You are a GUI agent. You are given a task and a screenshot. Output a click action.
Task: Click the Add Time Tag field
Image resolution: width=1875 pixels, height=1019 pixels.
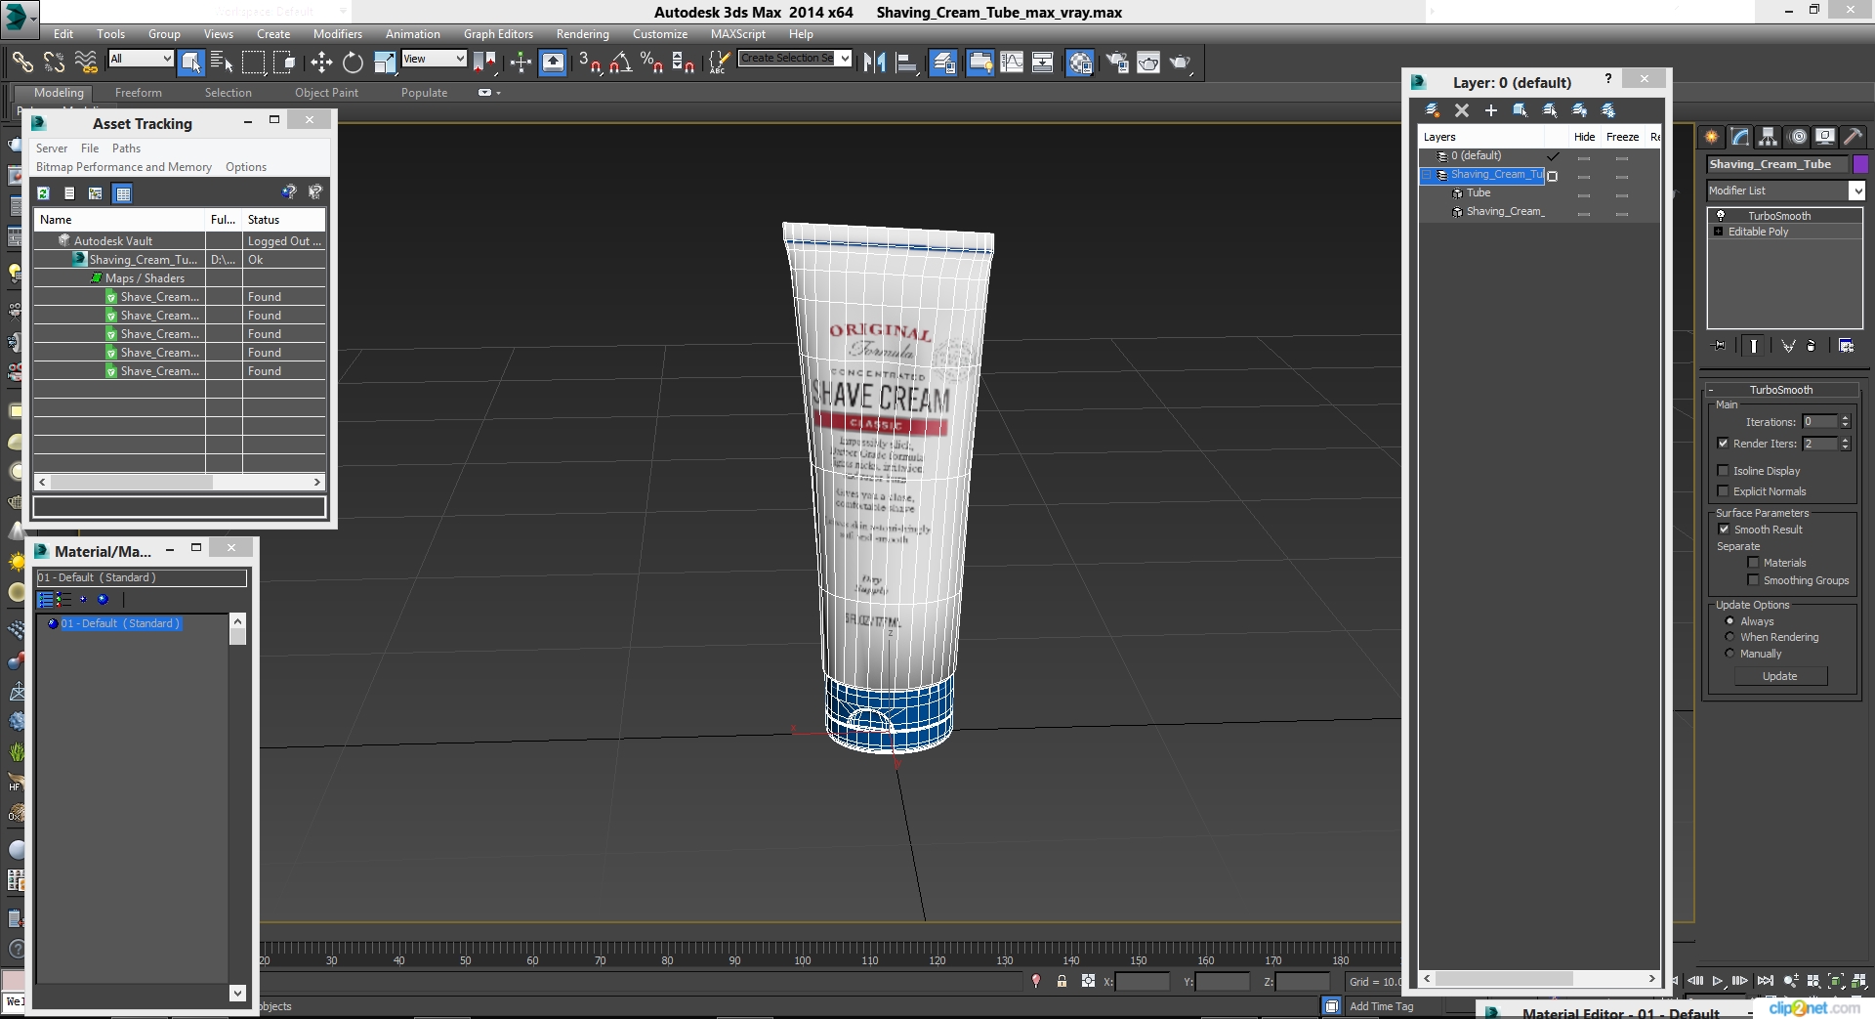(x=1381, y=1006)
